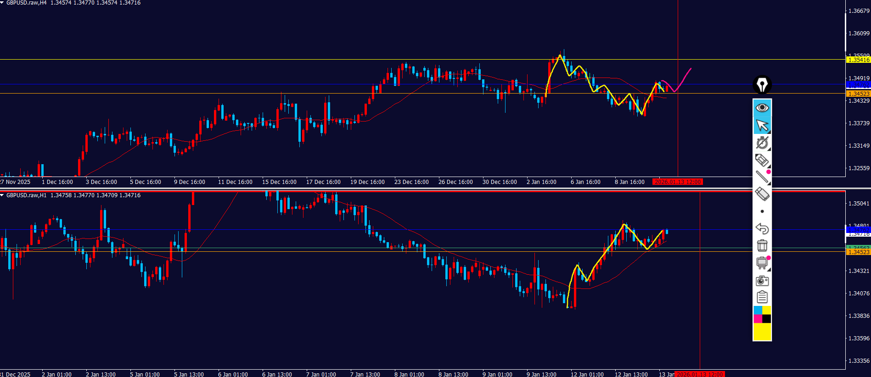Clear drawings with the trash can icon
The height and width of the screenshot is (377, 871).
(762, 246)
